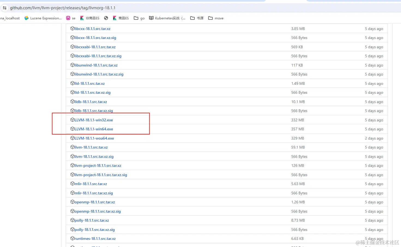Open the Kubernetes实战 bookmark
Image resolution: width=401 pixels, height=247 pixels.
(167, 18)
